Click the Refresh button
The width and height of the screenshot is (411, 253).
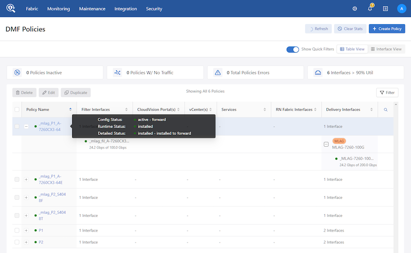point(318,29)
